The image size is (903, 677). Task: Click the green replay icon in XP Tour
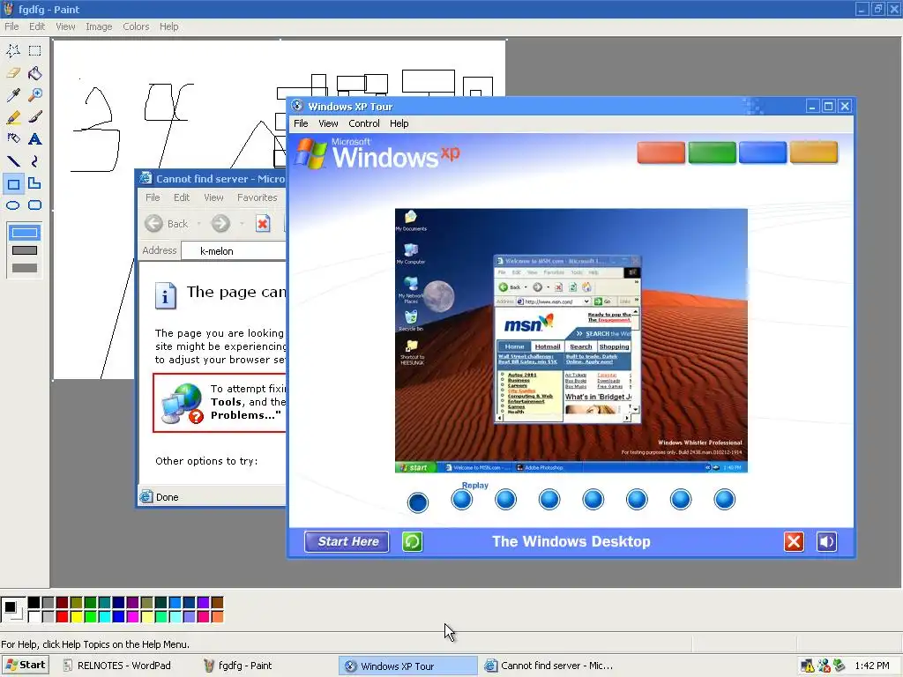tap(413, 542)
